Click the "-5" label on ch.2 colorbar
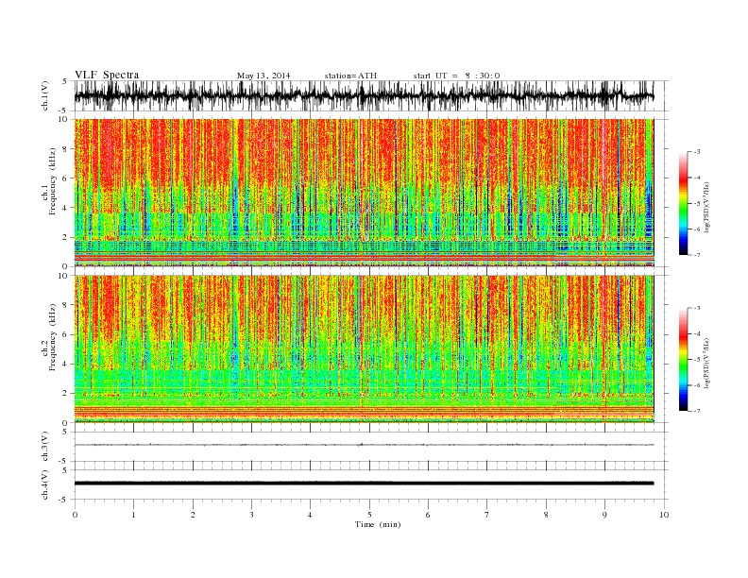748x578 pixels. (697, 359)
